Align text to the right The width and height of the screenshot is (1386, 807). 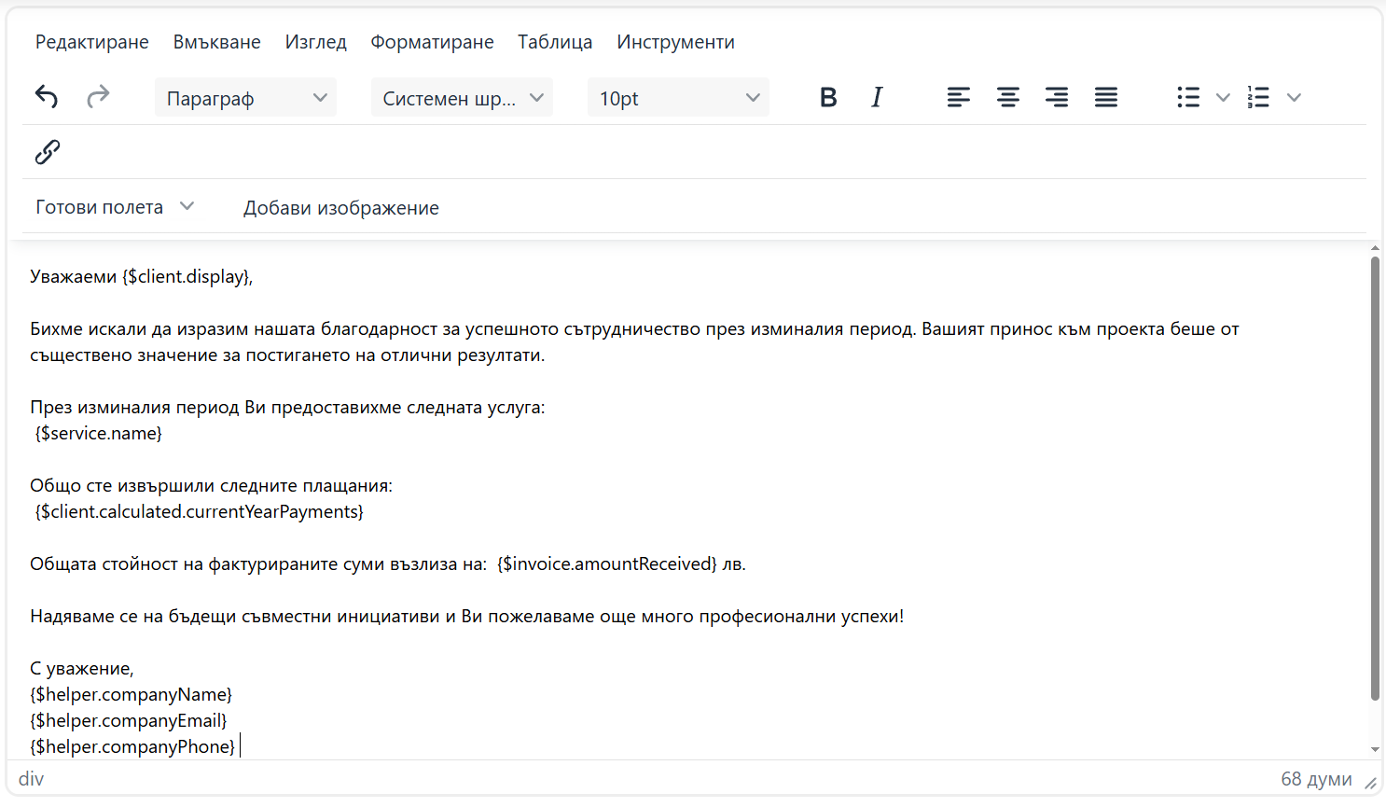pos(1057,97)
